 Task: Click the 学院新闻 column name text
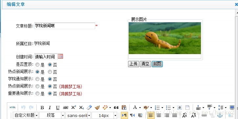coord(42,44)
